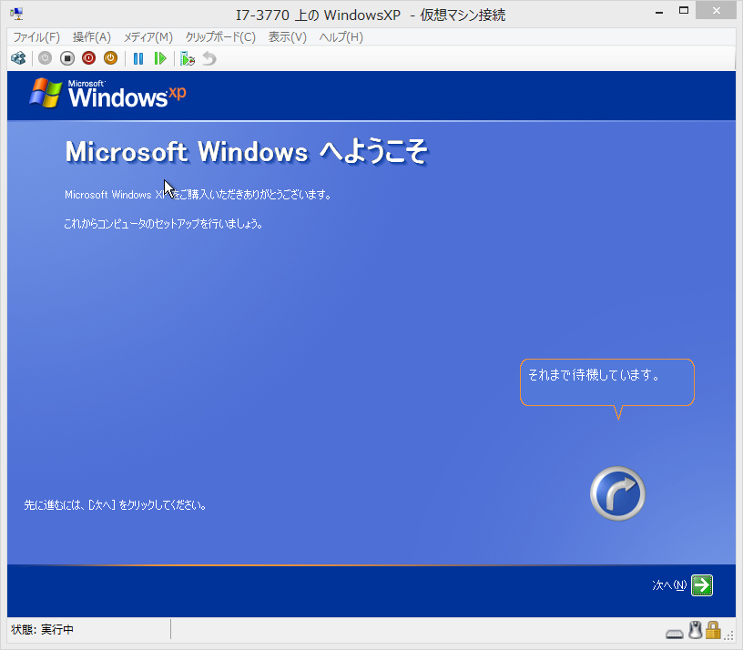The width and height of the screenshot is (743, 650).
Task: Save VM state with the orange icon
Action: (110, 58)
